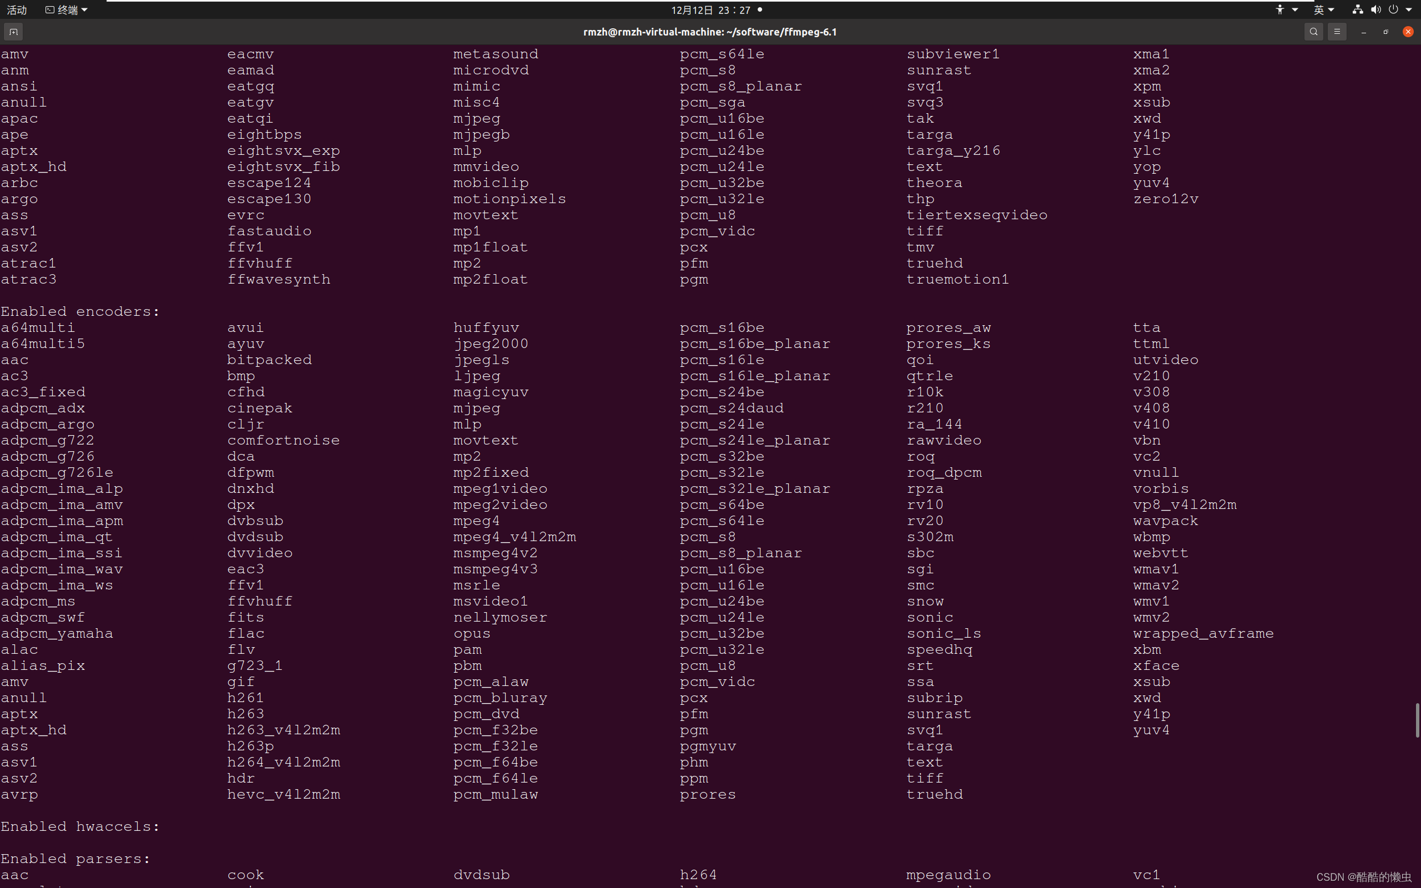Image resolution: width=1421 pixels, height=888 pixels.
Task: Click 'eightsvx_exp' decoder entry
Action: (284, 151)
